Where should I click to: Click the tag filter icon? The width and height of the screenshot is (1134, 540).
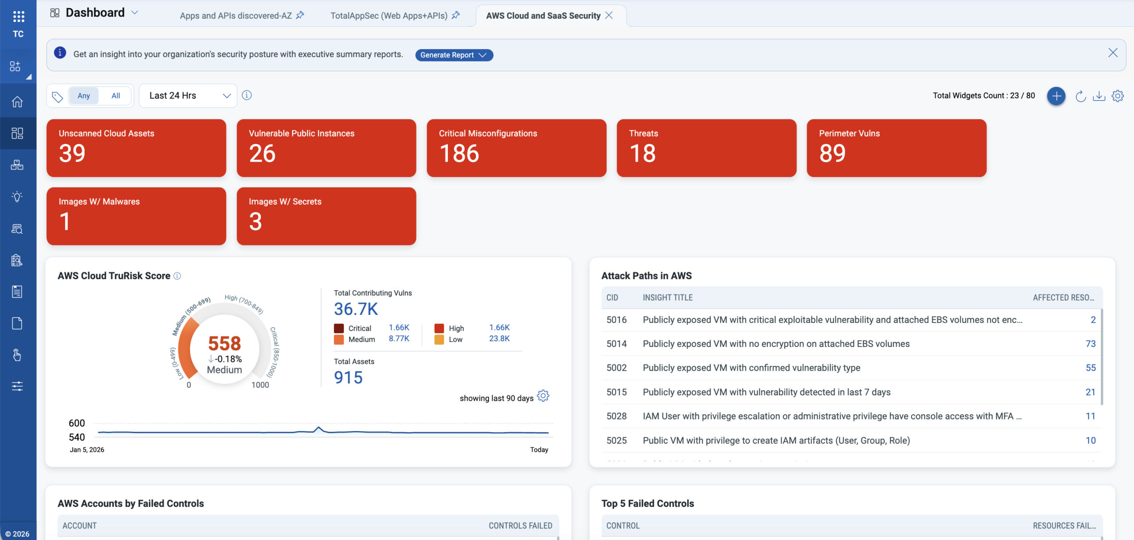[x=58, y=96]
